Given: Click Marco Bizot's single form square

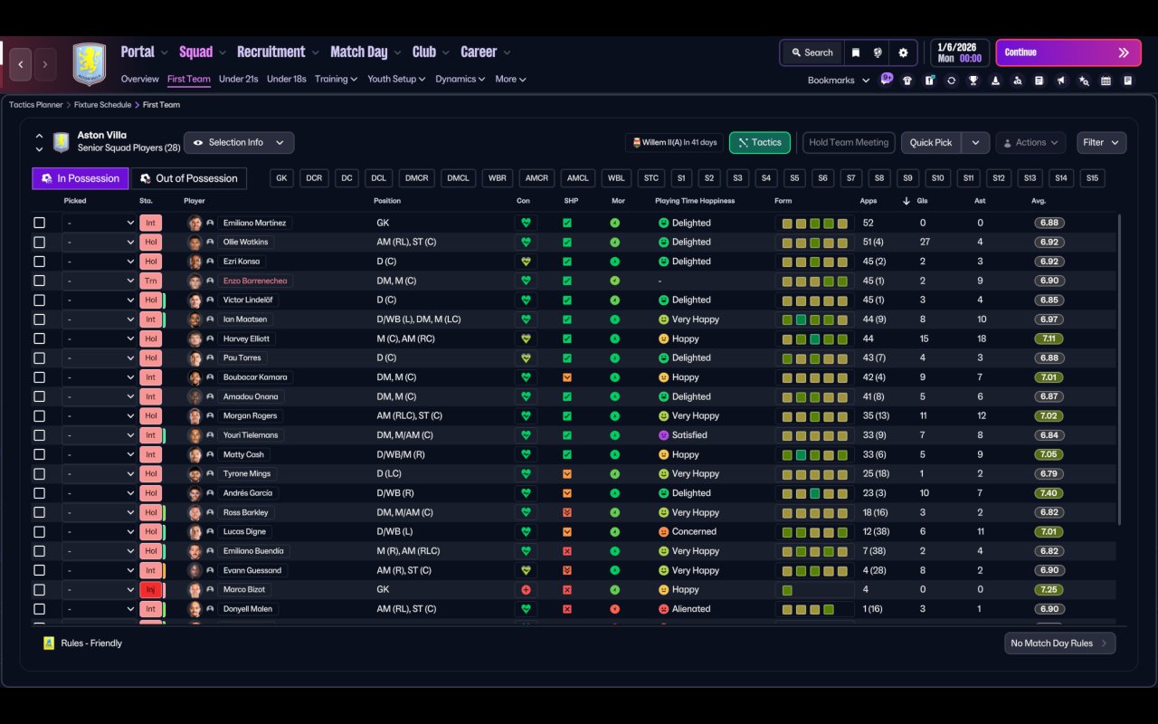Looking at the screenshot, I should tap(787, 590).
